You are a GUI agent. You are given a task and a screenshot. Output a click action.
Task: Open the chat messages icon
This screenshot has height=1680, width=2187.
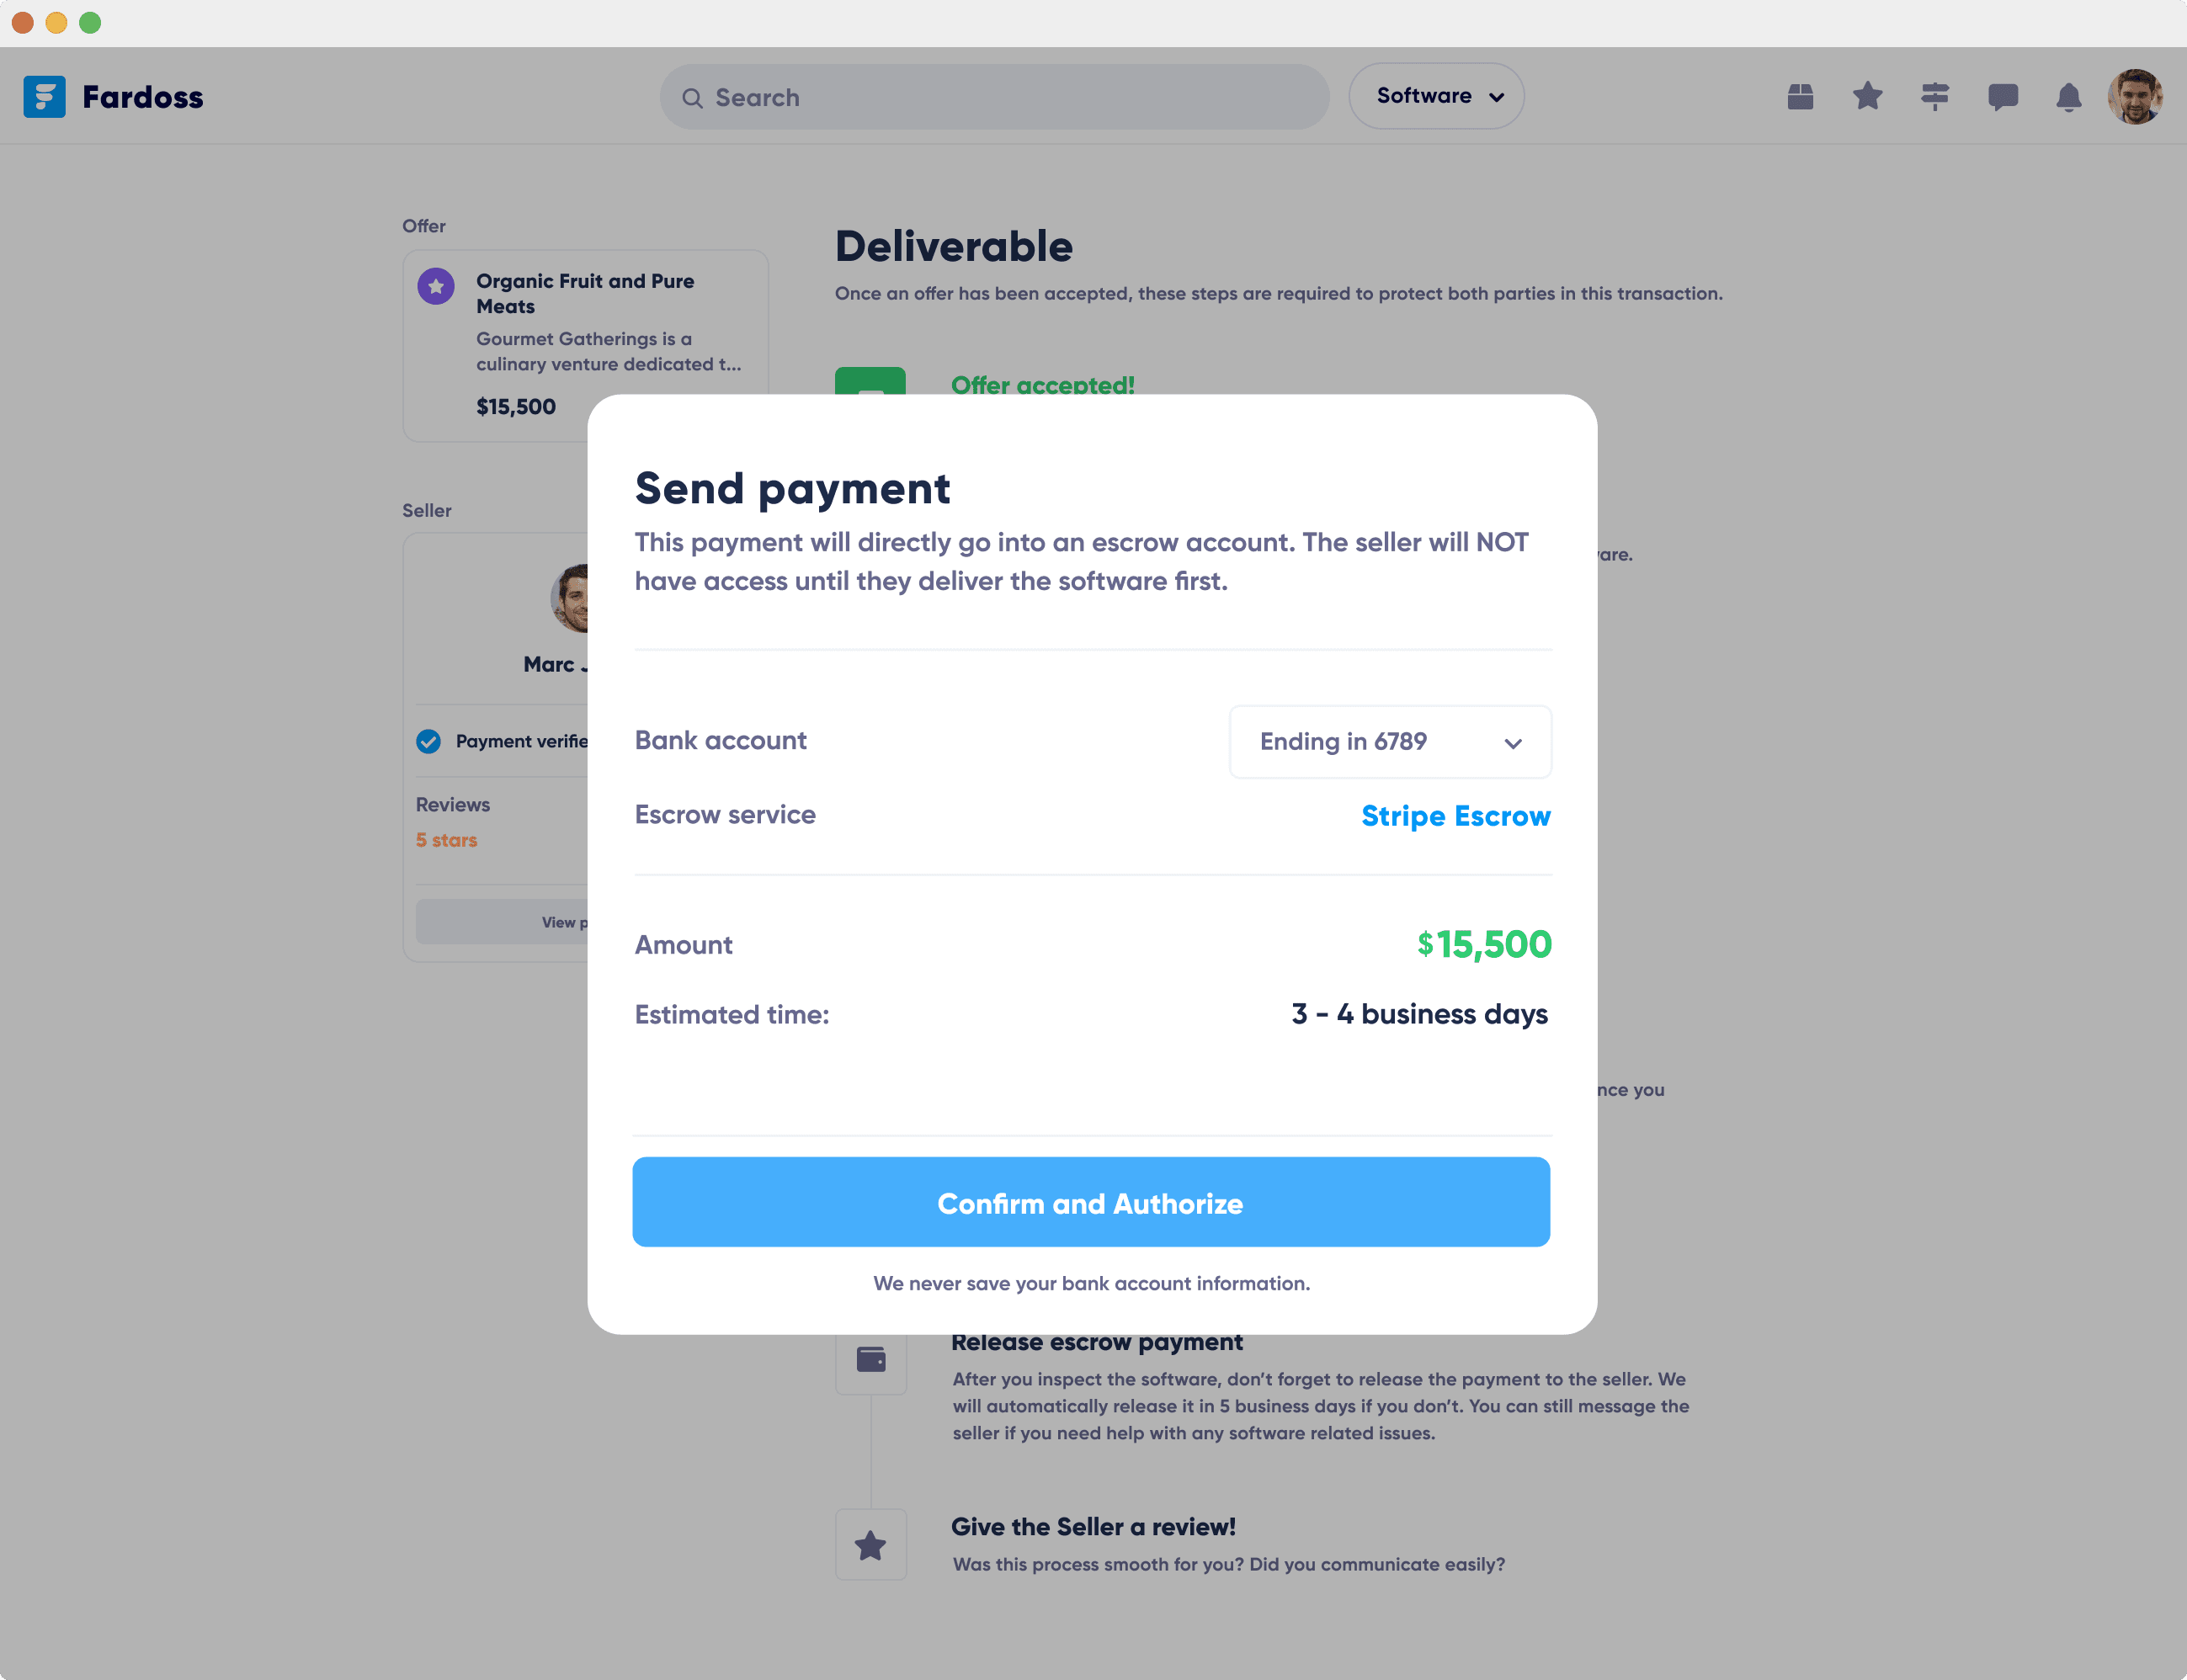(2003, 96)
